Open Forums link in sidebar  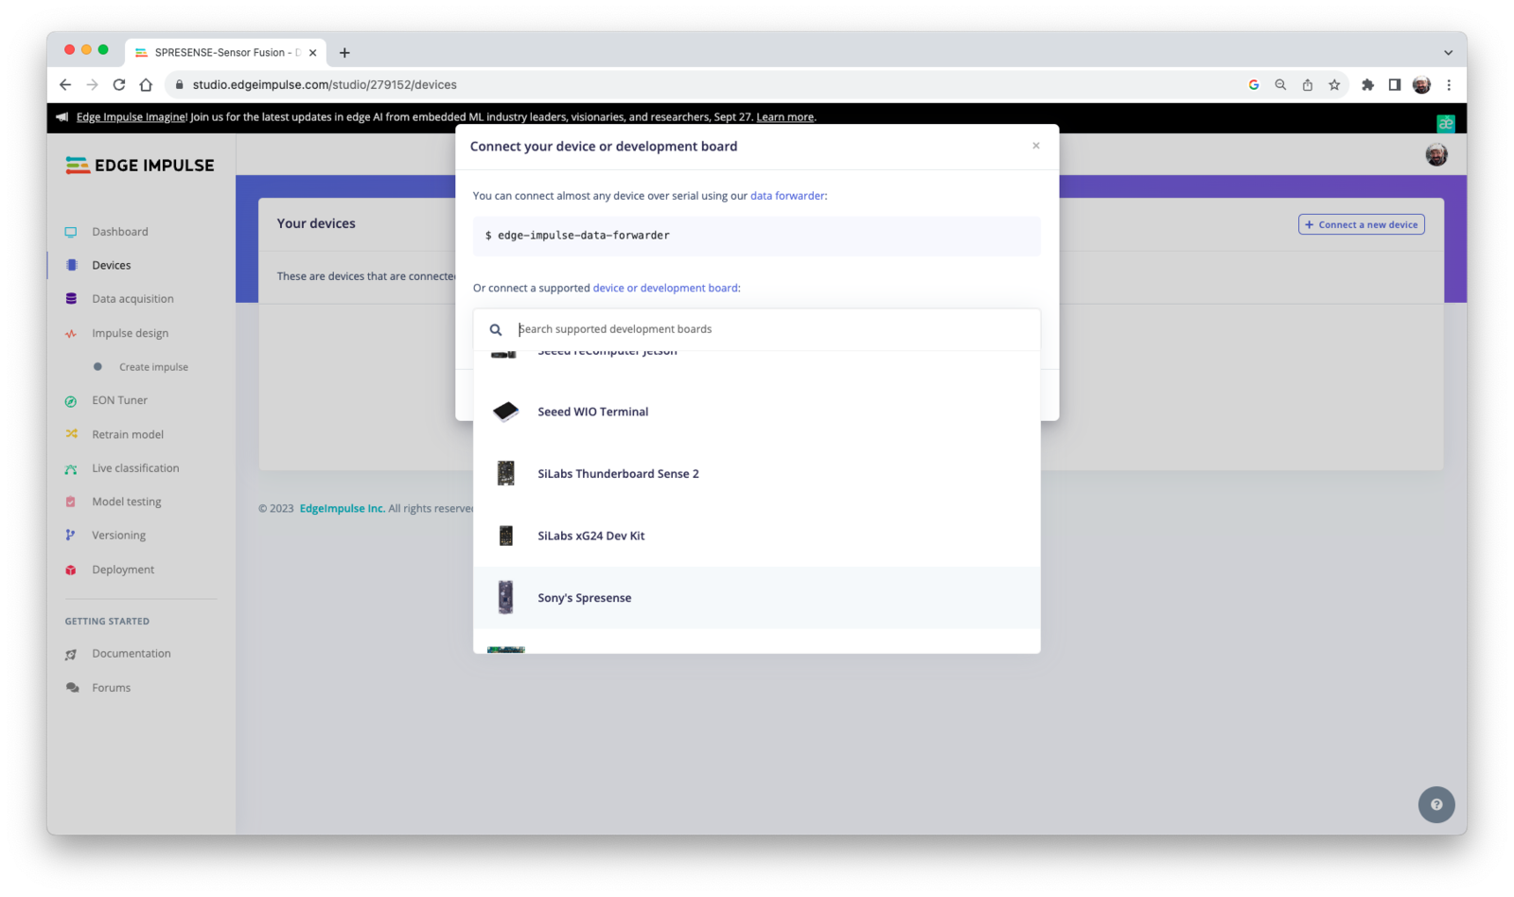click(111, 688)
